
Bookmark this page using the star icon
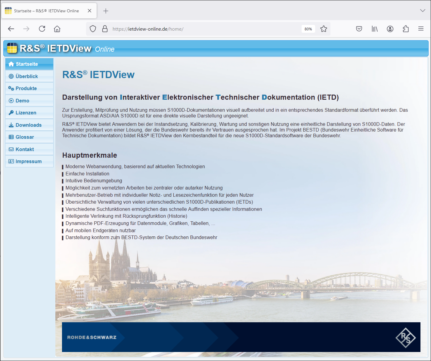[324, 29]
